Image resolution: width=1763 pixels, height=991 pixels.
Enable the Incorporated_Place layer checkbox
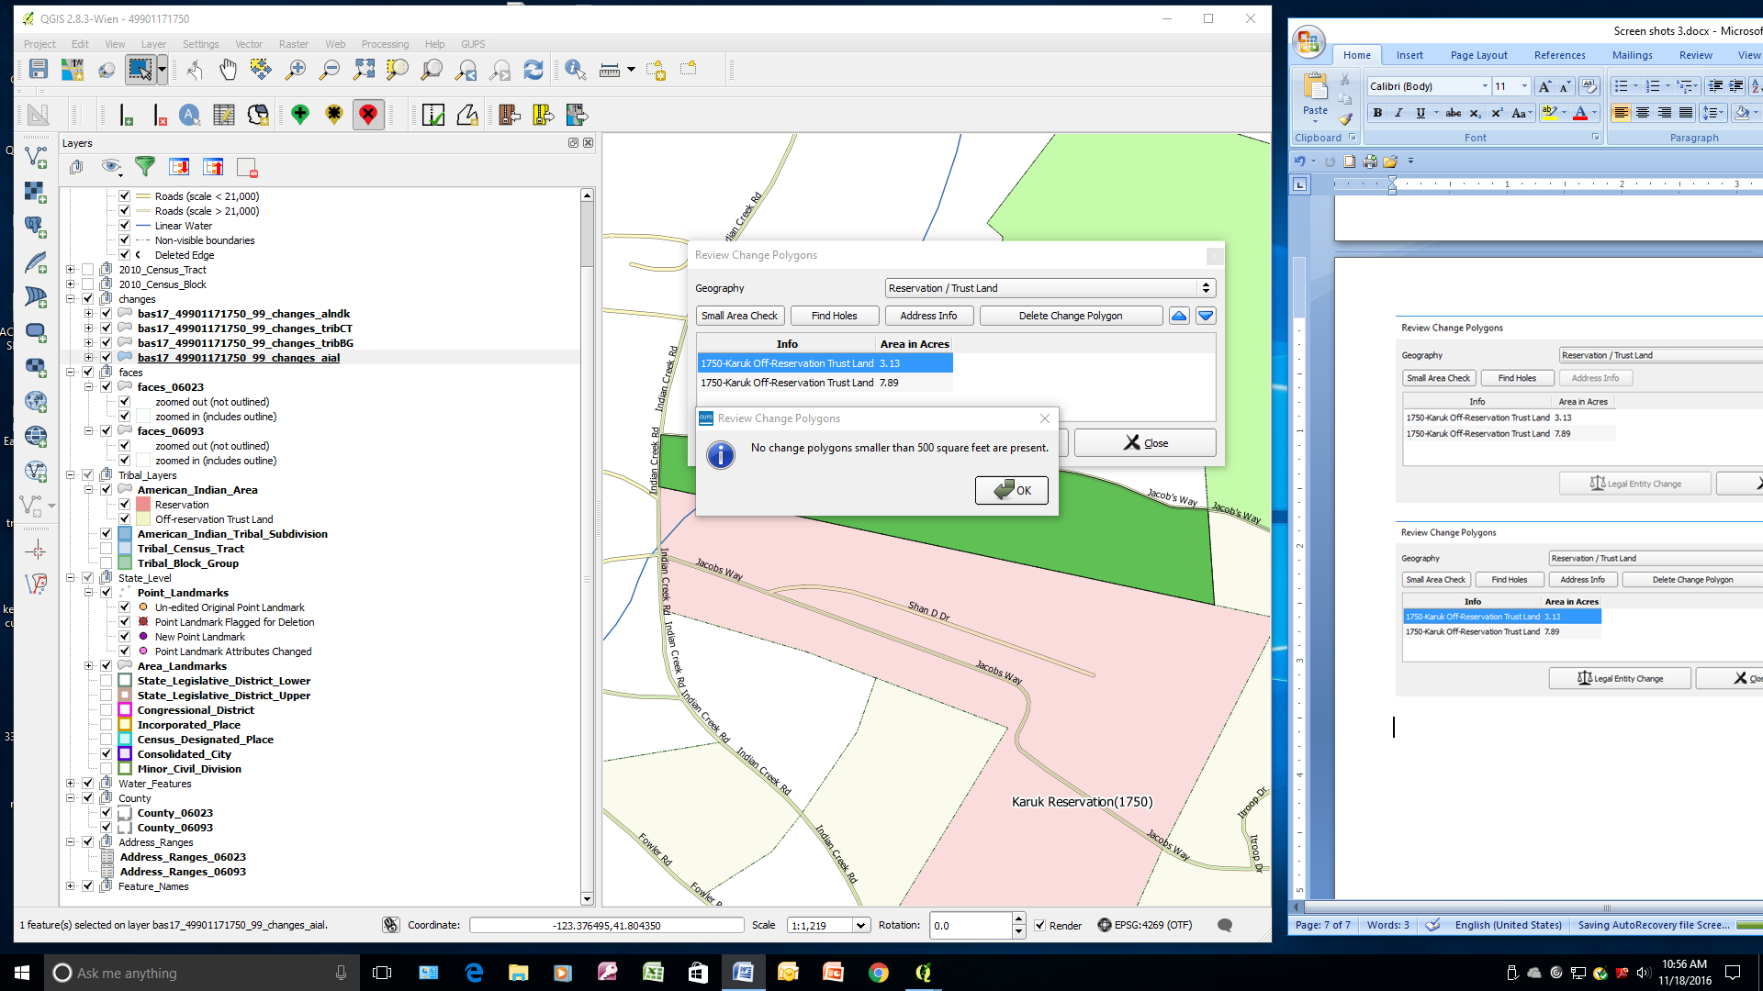pos(107,725)
